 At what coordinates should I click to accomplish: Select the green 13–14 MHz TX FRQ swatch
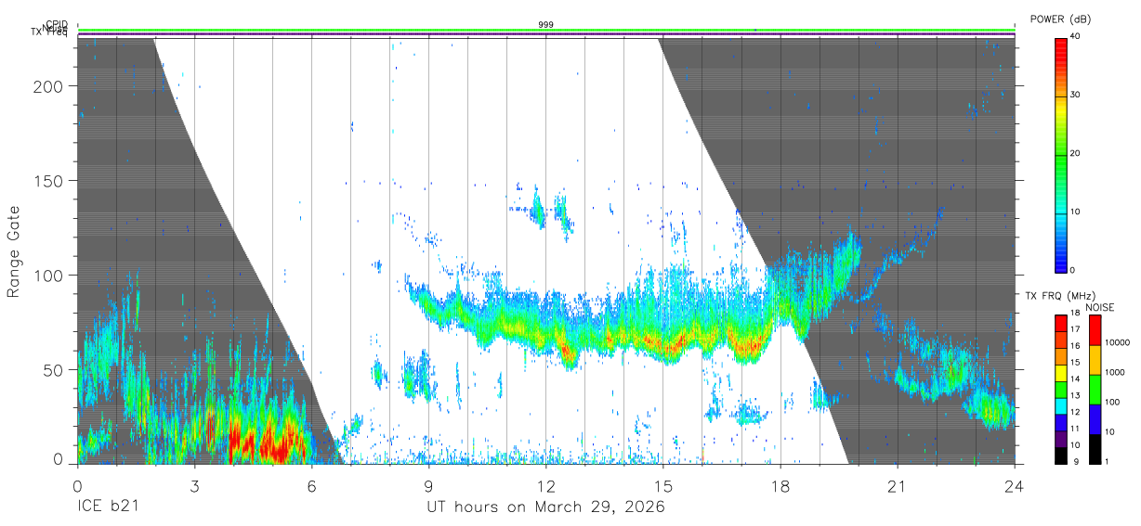coord(1061,390)
